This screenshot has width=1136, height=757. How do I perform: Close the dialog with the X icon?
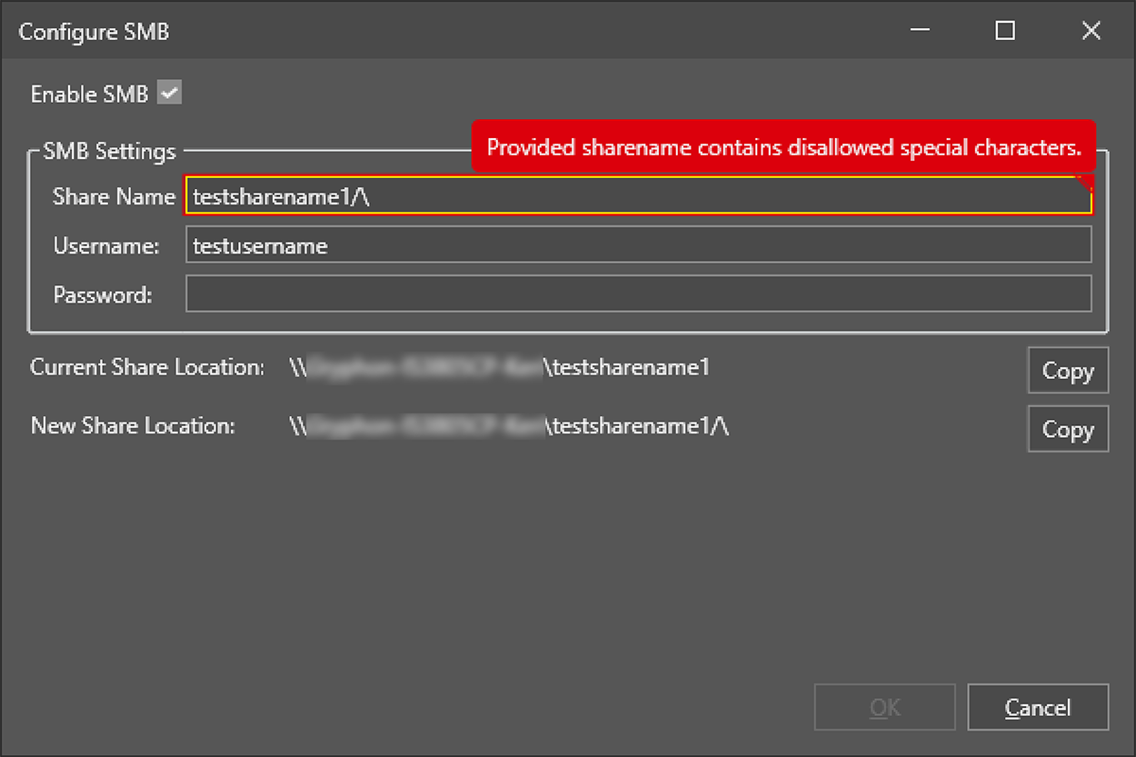click(1091, 31)
